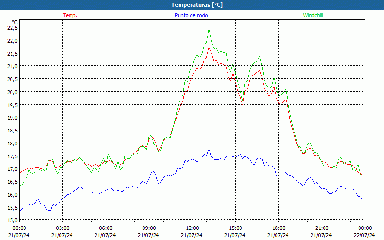The height and width of the screenshot is (240, 384).
Task: Click the 21:00 time axis label
Action: point(322,228)
